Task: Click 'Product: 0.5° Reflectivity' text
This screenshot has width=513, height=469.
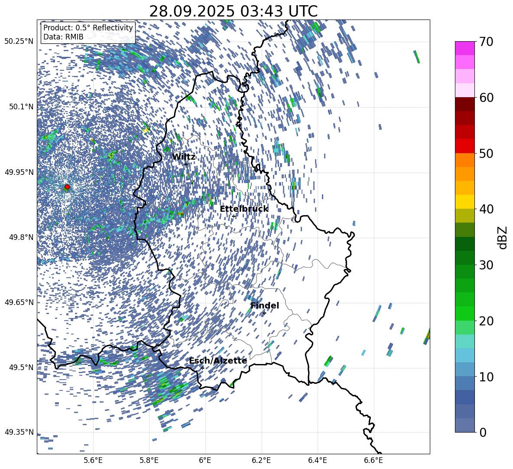Action: coord(88,28)
